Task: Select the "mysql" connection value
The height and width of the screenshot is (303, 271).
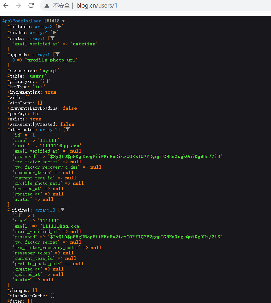Action: tap(49, 71)
